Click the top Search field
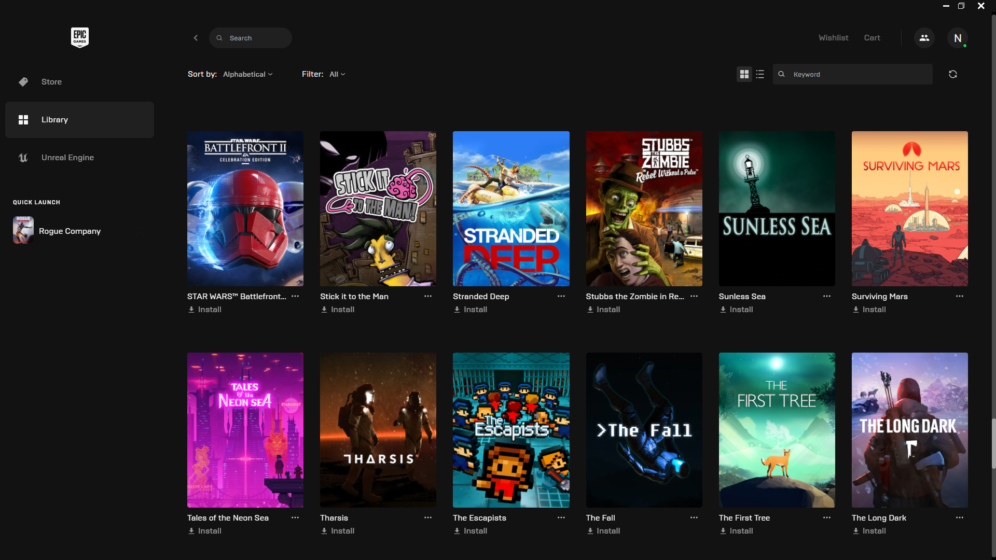The image size is (996, 560). pyautogui.click(x=251, y=38)
